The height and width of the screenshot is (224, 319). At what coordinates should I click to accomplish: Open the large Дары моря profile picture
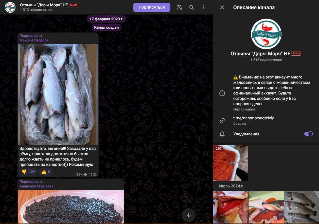pos(266,34)
